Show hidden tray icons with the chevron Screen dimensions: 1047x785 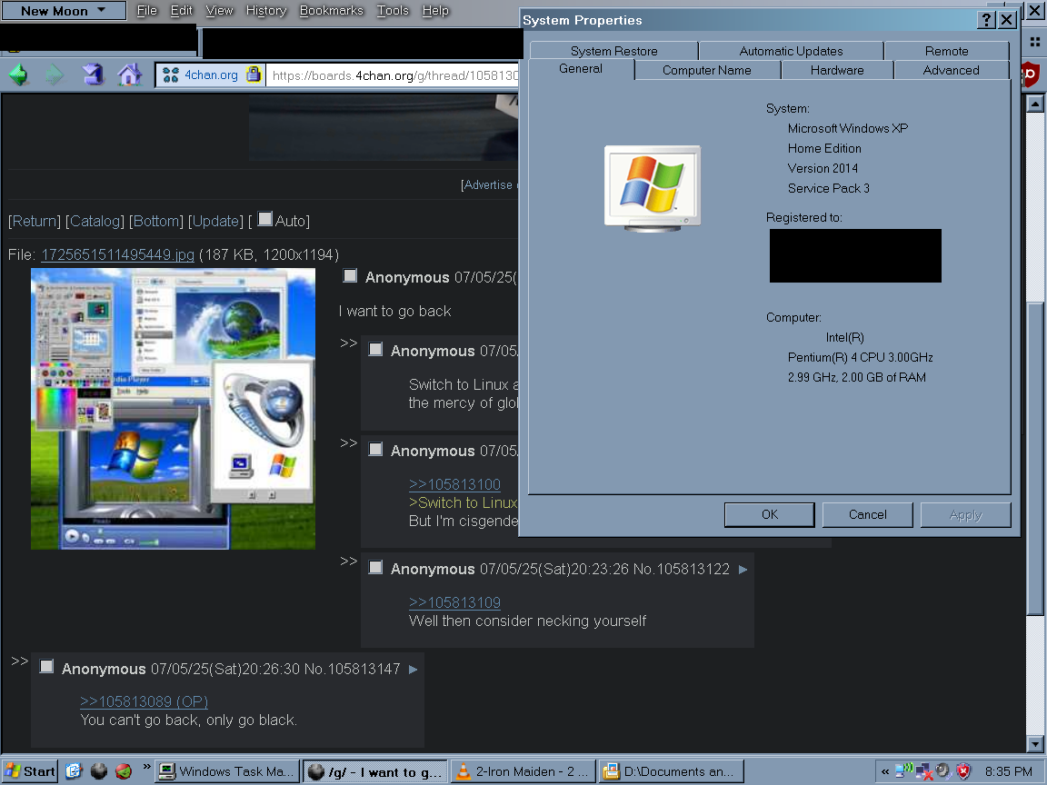(885, 771)
